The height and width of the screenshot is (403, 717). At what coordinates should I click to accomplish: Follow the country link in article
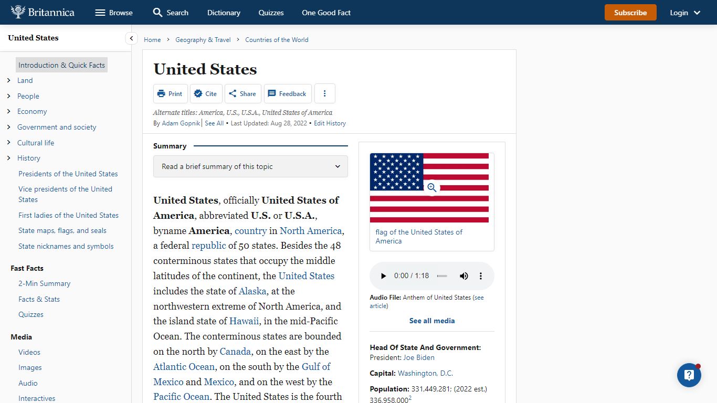click(x=250, y=230)
